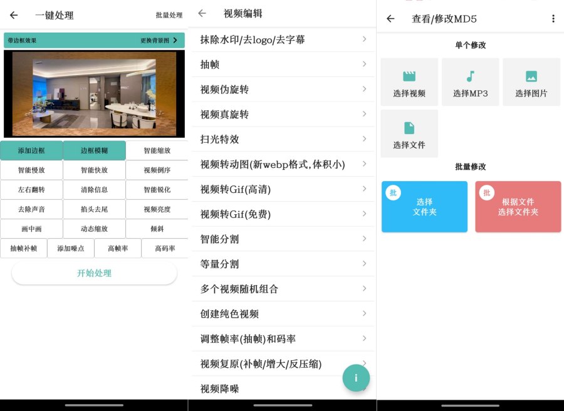Click the 选择图片 image picker icon

point(531,81)
